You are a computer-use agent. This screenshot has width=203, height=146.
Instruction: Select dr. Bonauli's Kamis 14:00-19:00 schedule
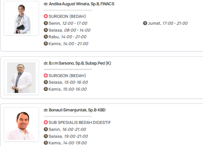pyautogui.click(x=67, y=143)
